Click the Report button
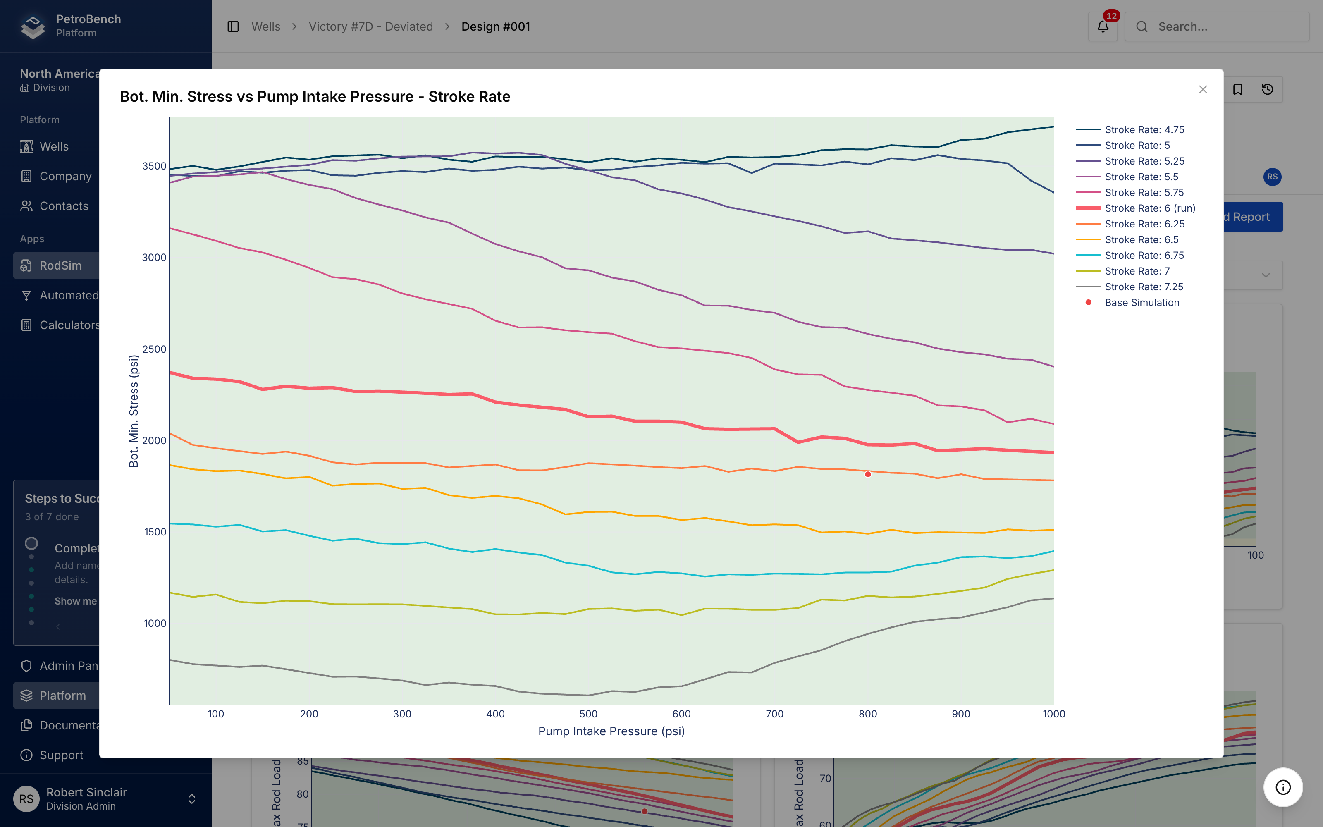Image resolution: width=1323 pixels, height=827 pixels. tap(1252, 217)
